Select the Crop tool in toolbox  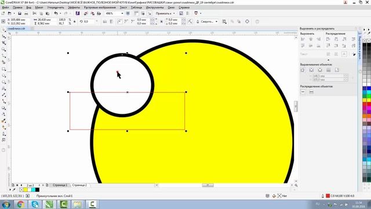coord(4,43)
